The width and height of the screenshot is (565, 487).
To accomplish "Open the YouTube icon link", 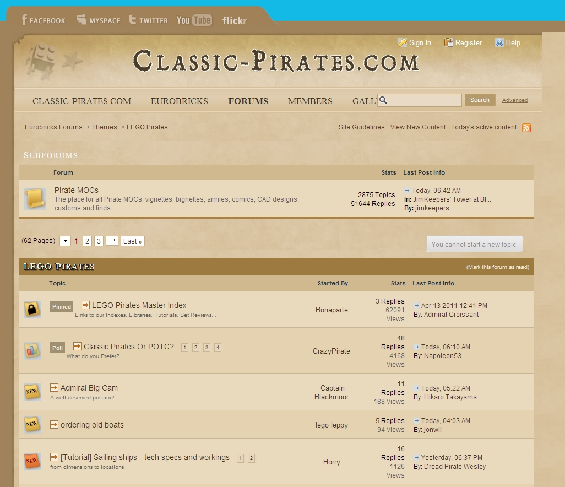I will [194, 20].
